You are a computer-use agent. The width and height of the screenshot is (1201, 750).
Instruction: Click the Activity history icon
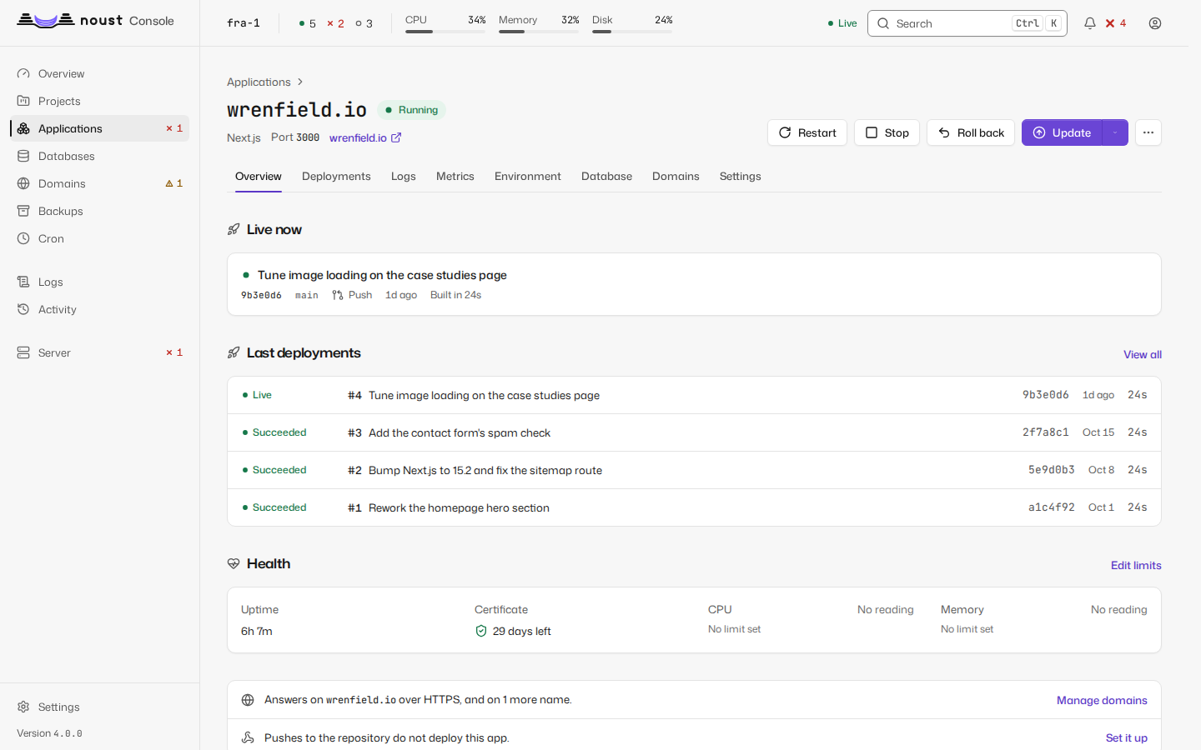[x=23, y=309]
